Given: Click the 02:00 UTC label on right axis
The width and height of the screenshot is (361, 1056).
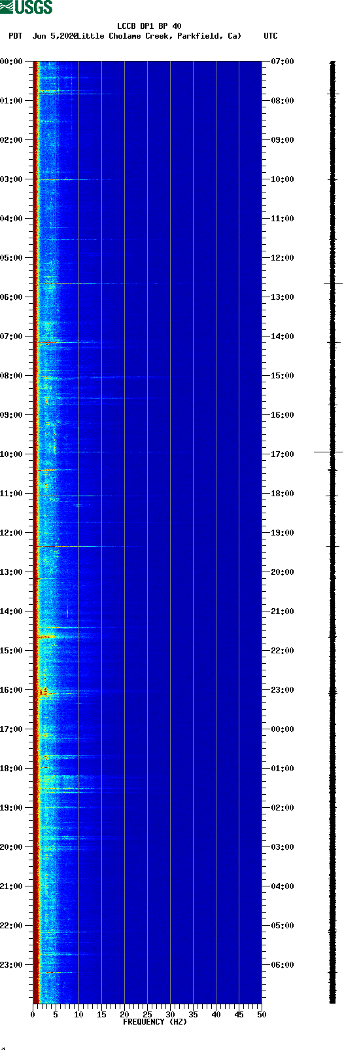Looking at the screenshot, I should tap(283, 808).
